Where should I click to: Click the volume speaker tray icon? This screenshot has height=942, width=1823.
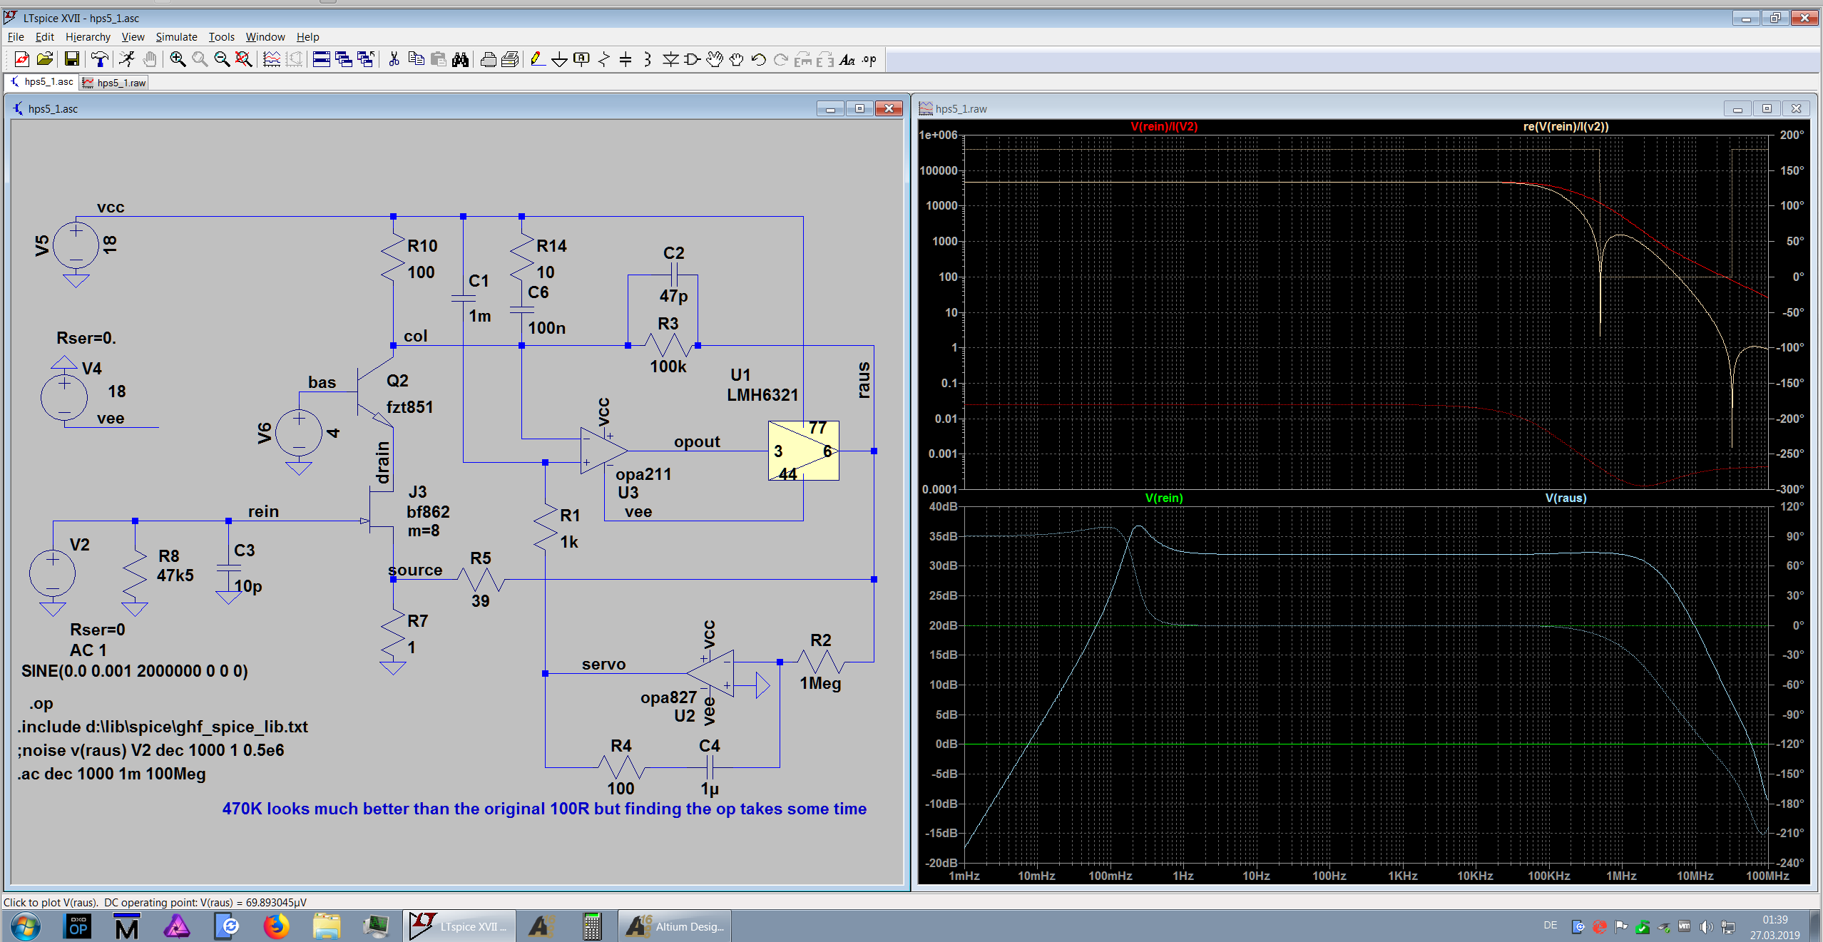1705,926
